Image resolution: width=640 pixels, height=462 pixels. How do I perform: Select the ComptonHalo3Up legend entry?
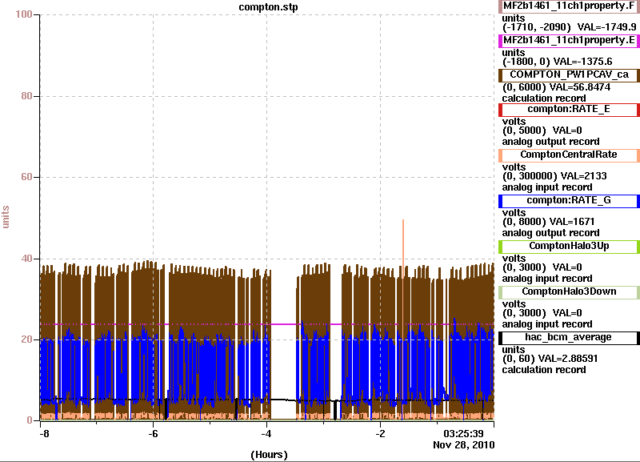pyautogui.click(x=569, y=247)
